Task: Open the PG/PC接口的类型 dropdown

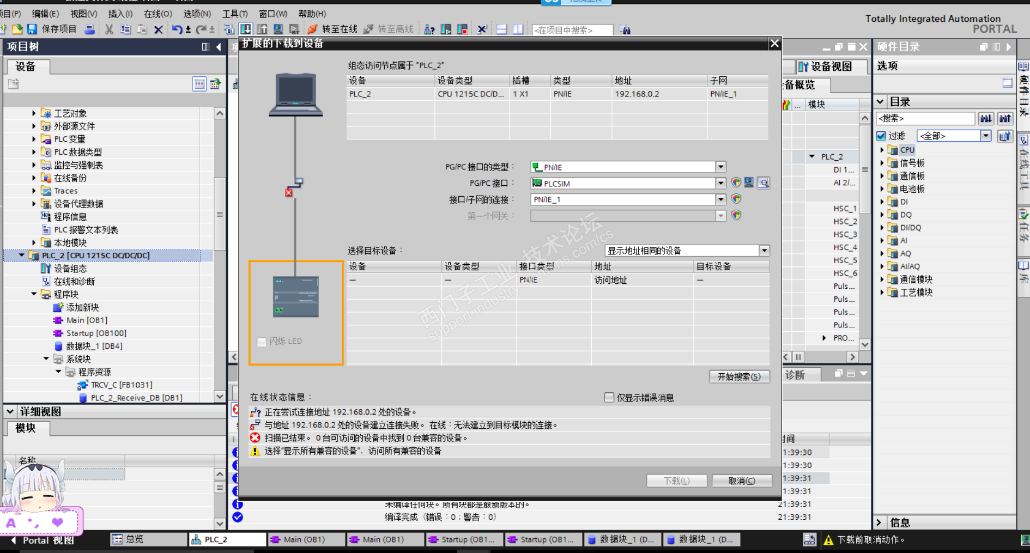Action: coord(720,167)
